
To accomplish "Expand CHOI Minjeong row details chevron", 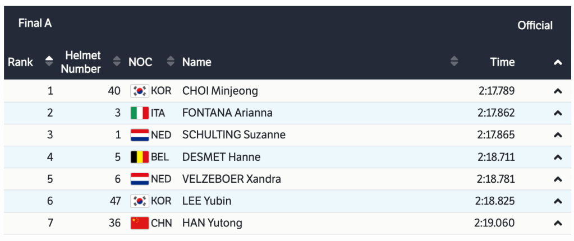I will 558,91.
